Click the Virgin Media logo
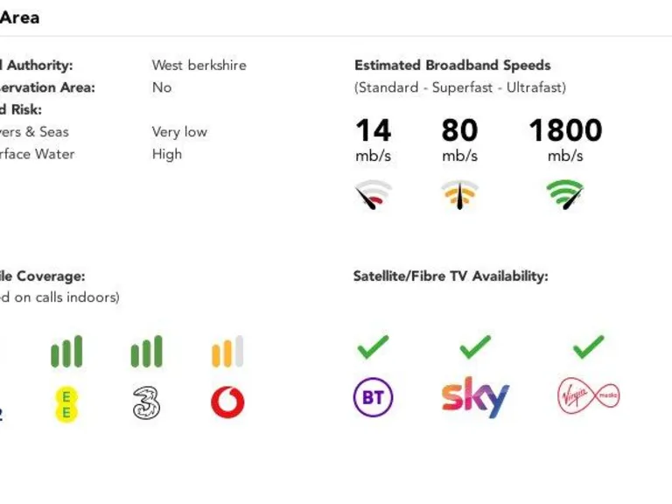 (588, 397)
